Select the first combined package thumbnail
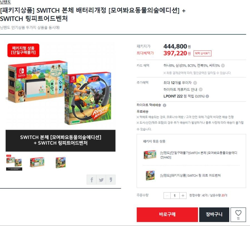Viewport: 250px width, 226px height. pyautogui.click(x=14, y=162)
